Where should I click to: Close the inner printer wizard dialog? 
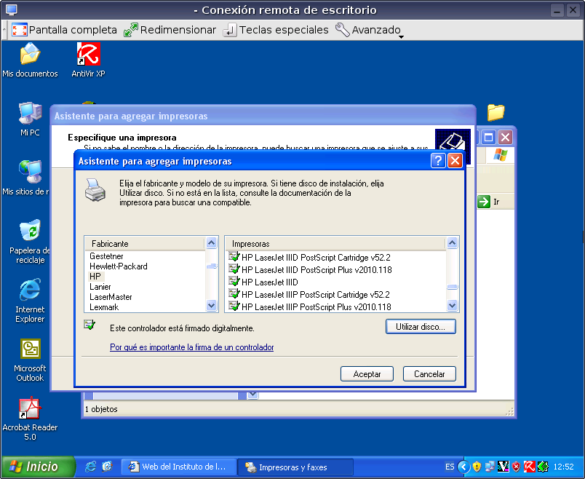pyautogui.click(x=455, y=161)
